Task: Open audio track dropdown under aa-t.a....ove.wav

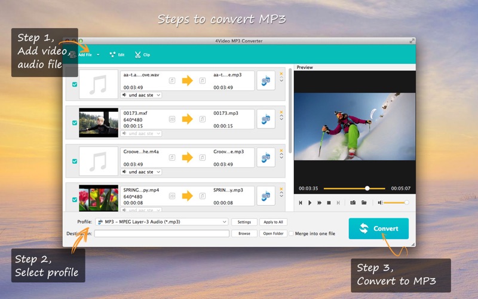Action: point(141,95)
